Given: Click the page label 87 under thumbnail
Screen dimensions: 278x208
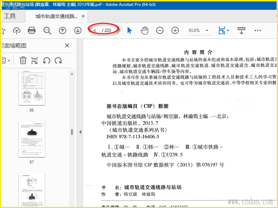Looking at the screenshot, I should [32, 162].
